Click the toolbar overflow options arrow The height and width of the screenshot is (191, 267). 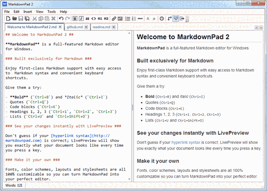[187, 19]
